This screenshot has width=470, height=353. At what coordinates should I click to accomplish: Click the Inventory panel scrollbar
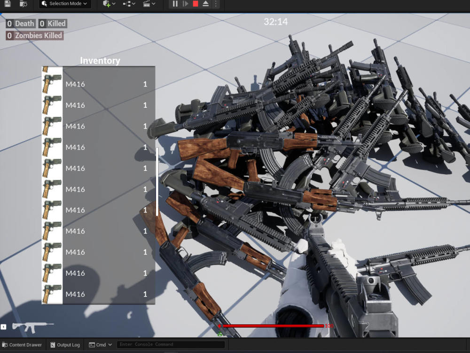pyautogui.click(x=157, y=182)
